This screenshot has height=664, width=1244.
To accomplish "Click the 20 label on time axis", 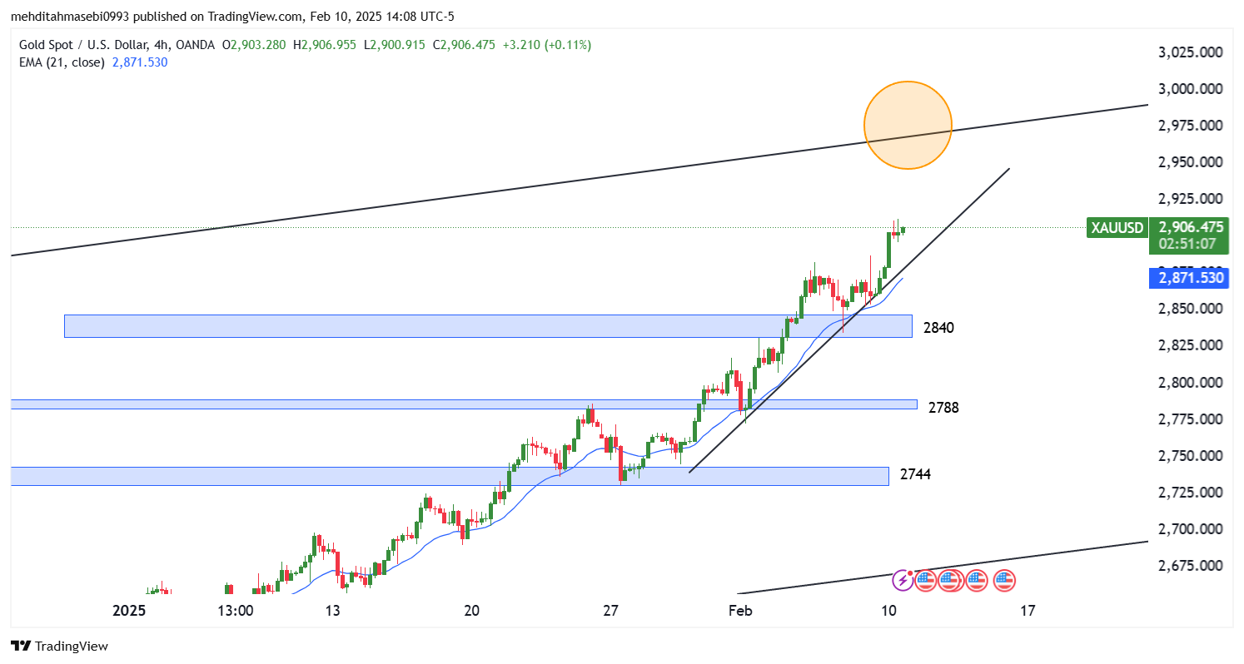I will point(472,611).
